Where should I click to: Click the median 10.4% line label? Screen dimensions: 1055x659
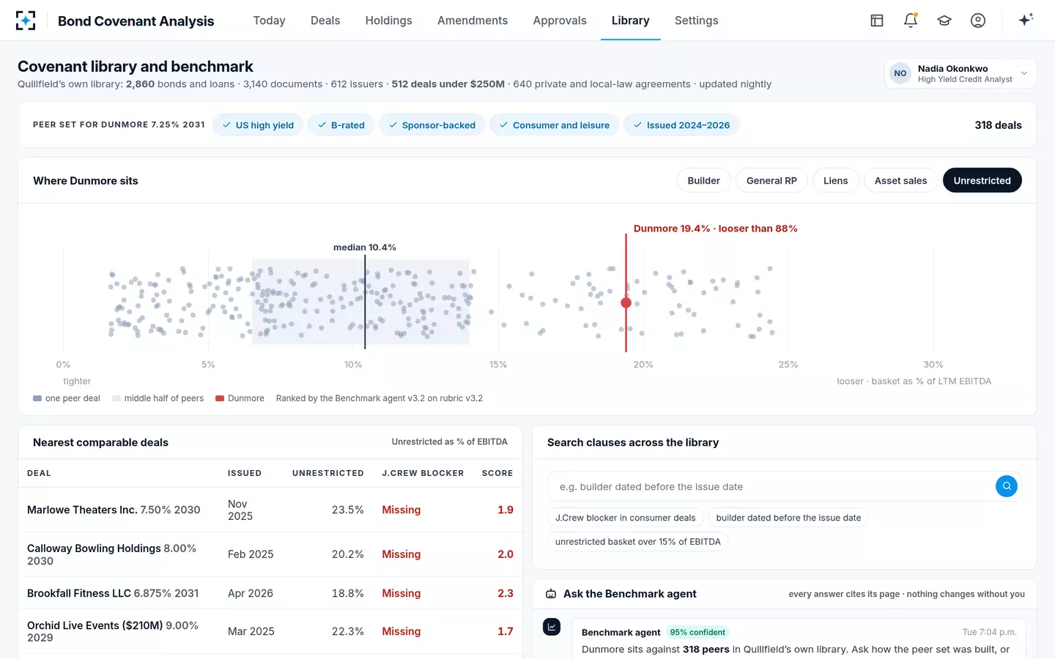tap(365, 247)
